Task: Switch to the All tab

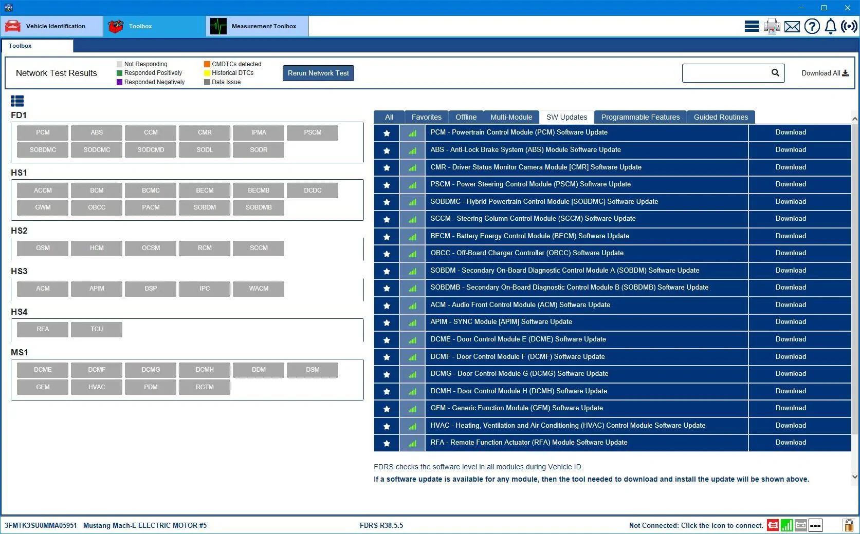Action: click(x=389, y=117)
